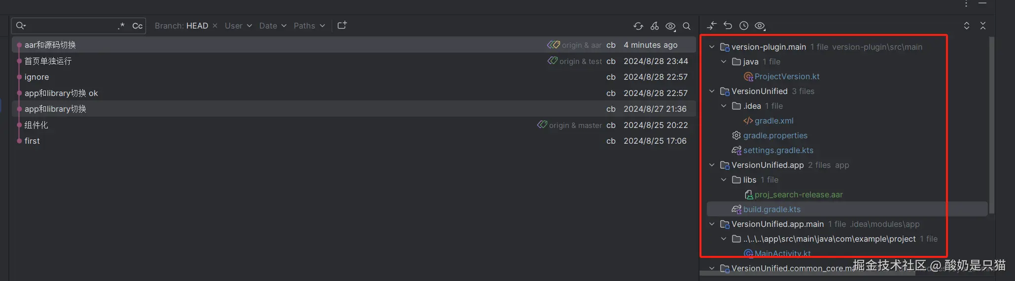Screen dimensions: 1015x281
Task: Toggle match case (Cc) in search
Action: 138,26
